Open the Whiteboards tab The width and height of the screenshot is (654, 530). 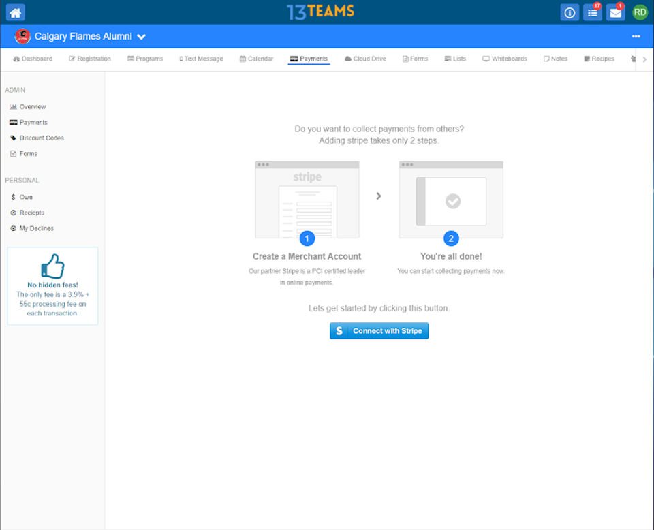tap(505, 59)
